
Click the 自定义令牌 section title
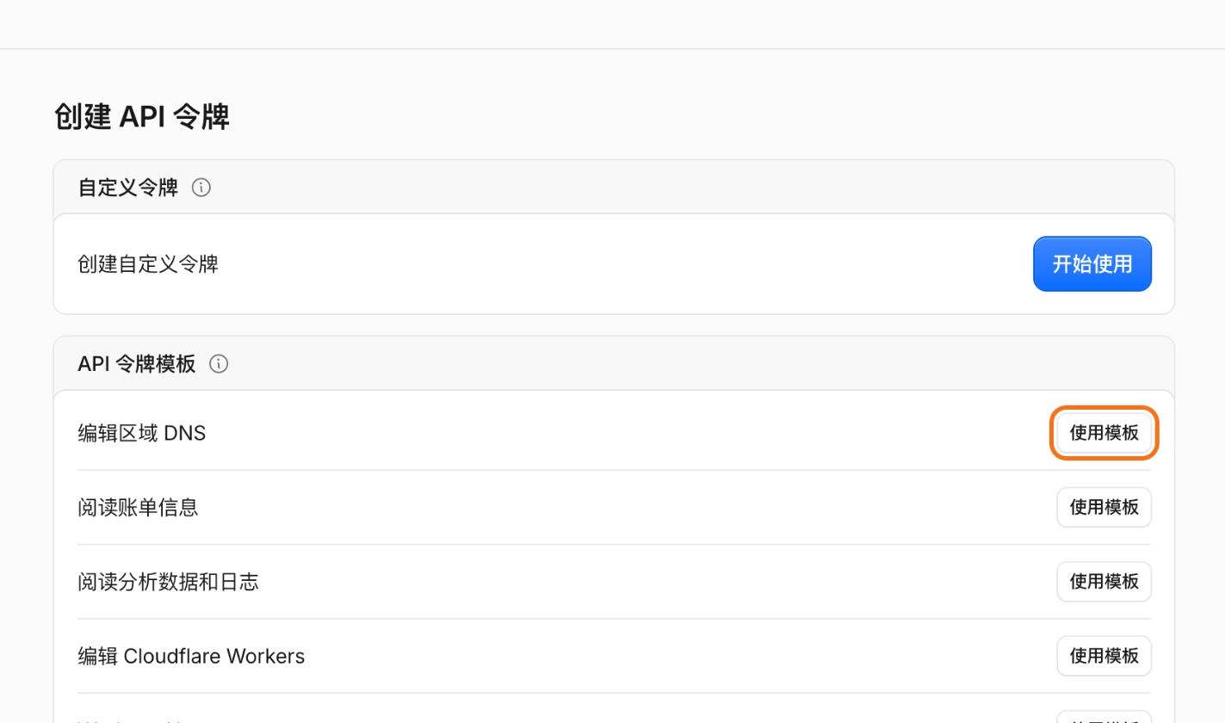pyautogui.click(x=128, y=188)
